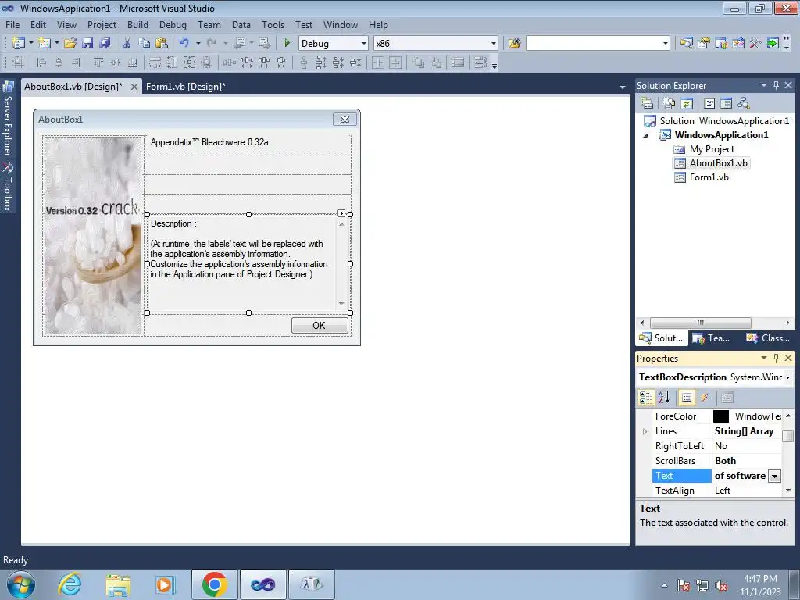The height and width of the screenshot is (600, 800).
Task: Open the Text property value dropdown
Action: click(774, 476)
